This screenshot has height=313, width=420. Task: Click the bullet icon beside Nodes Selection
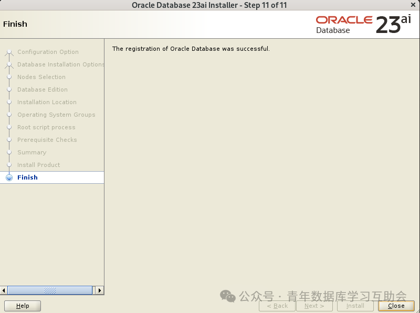pos(9,77)
